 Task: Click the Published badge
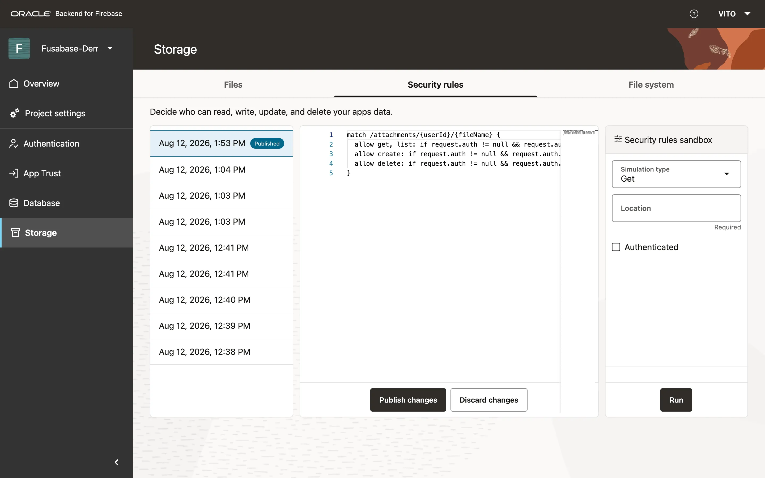(x=267, y=143)
